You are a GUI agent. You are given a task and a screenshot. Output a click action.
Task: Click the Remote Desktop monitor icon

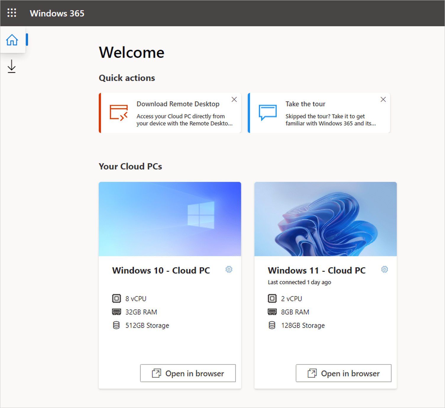[119, 113]
